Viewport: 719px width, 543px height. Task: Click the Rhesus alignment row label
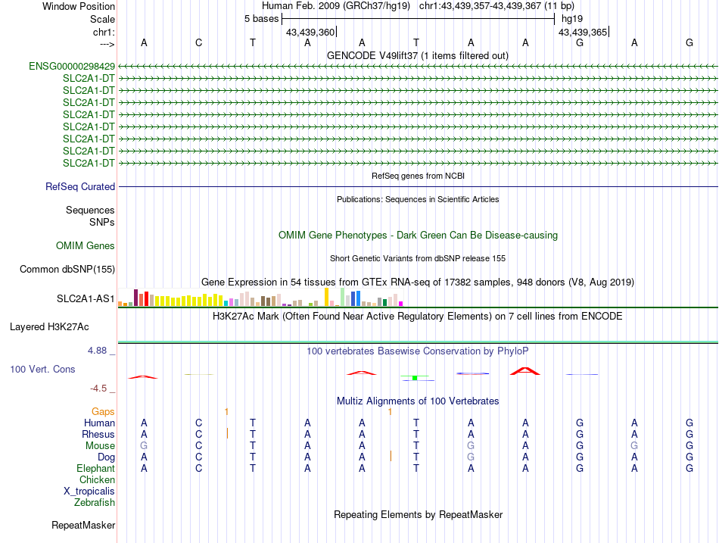pos(98,434)
